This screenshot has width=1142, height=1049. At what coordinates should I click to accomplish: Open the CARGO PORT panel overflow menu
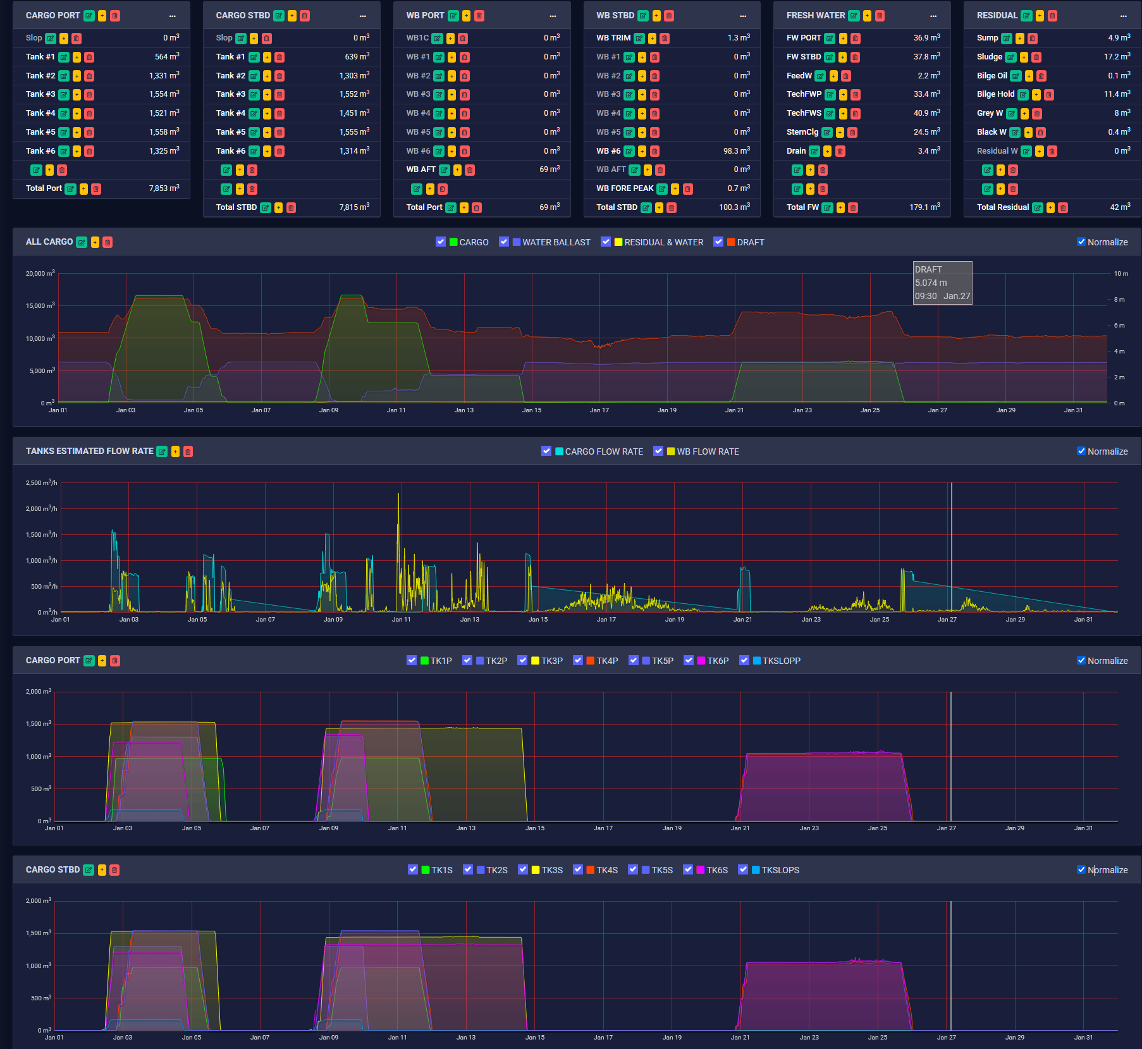pos(174,15)
